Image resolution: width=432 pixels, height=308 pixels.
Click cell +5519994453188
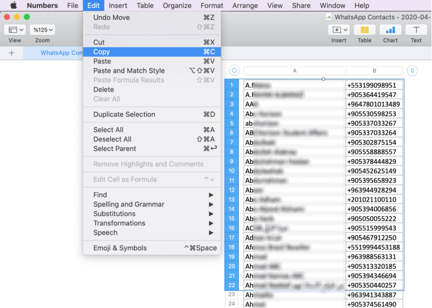374,247
